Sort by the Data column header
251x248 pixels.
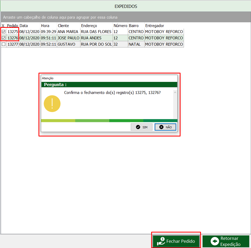29,26
